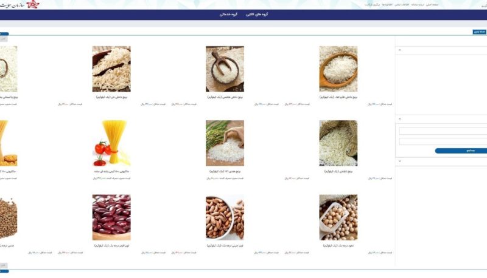
Task: Open the rice with dark scoop bowl image
Action: click(225, 69)
